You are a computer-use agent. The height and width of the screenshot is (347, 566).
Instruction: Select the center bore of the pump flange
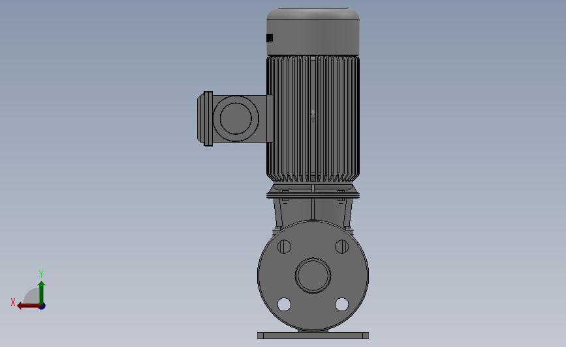[x=313, y=275]
